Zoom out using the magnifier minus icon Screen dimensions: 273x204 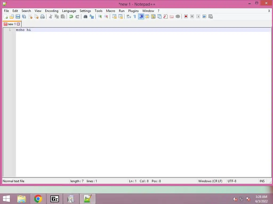[106, 16]
